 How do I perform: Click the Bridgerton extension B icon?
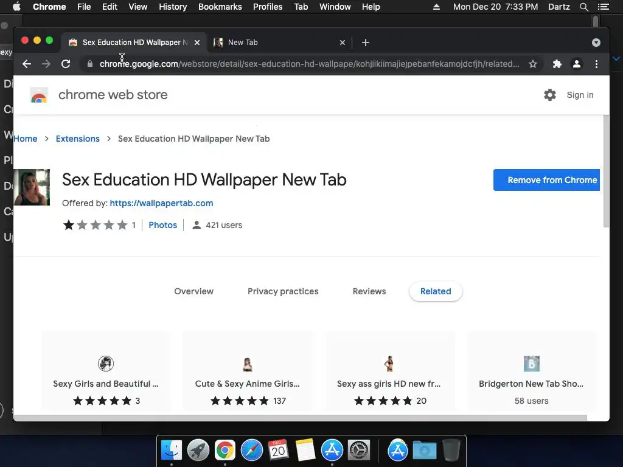531,364
